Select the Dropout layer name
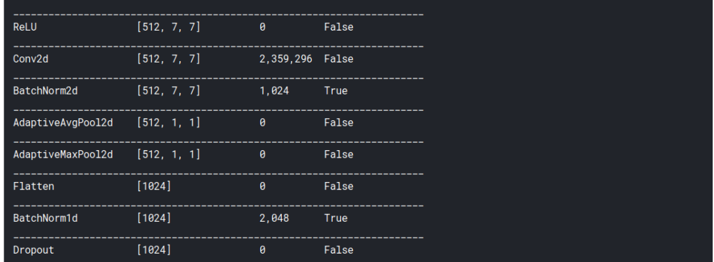This screenshot has width=714, height=262. pyautogui.click(x=33, y=250)
